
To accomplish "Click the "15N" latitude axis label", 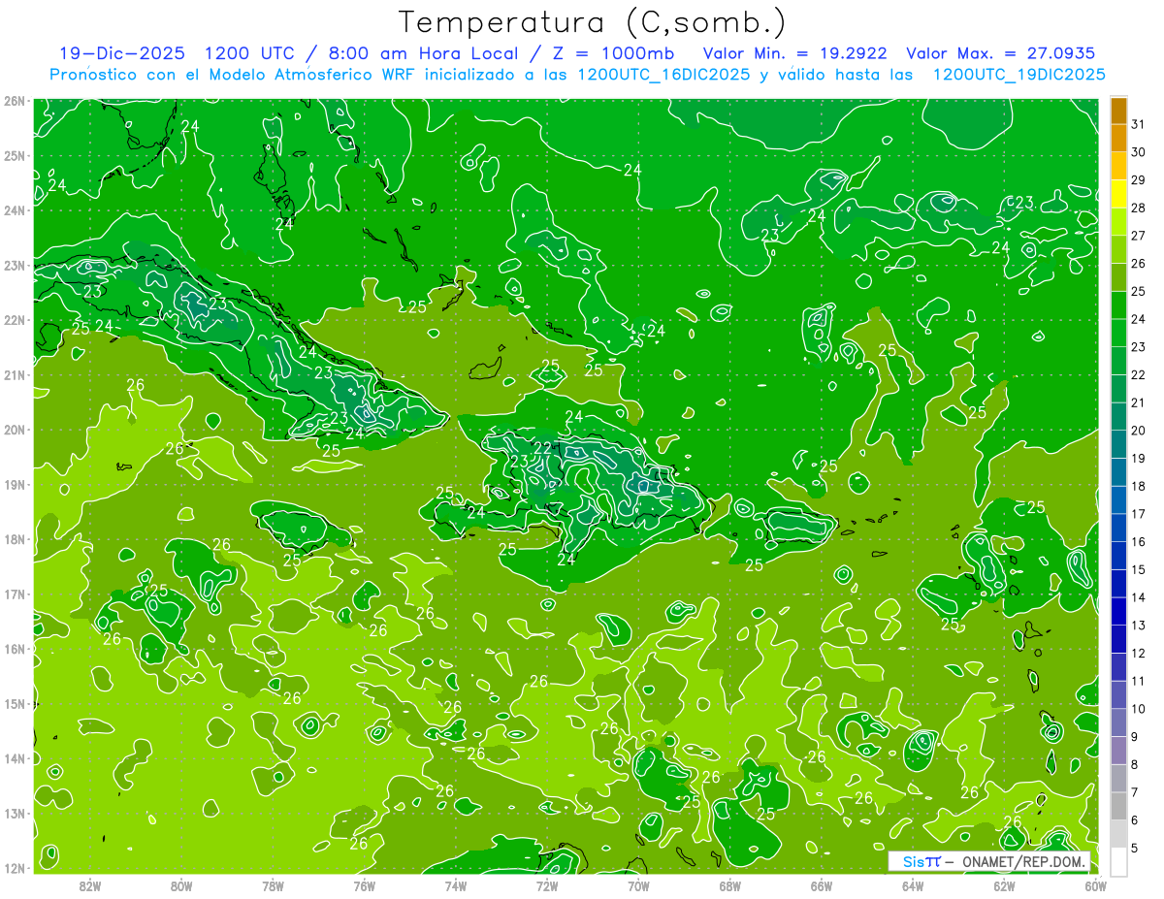I will (x=15, y=703).
